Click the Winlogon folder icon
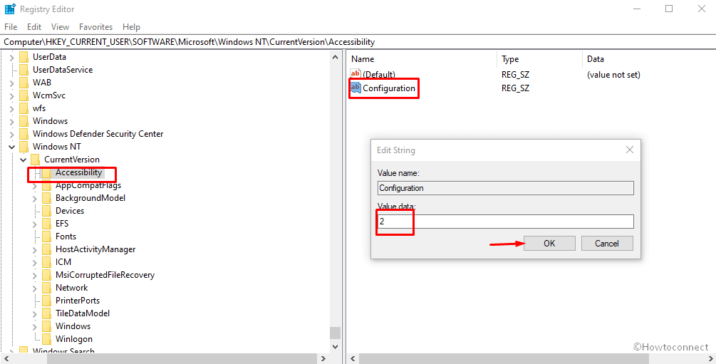Image resolution: width=716 pixels, height=364 pixels. (x=46, y=338)
